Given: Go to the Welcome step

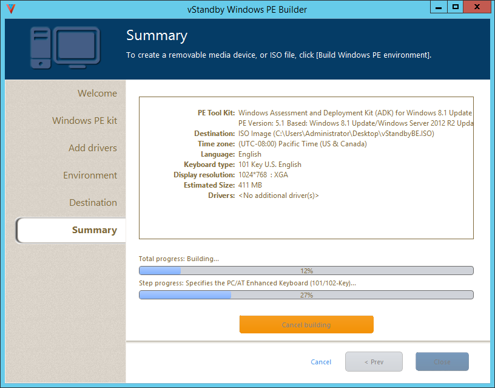Looking at the screenshot, I should (97, 94).
